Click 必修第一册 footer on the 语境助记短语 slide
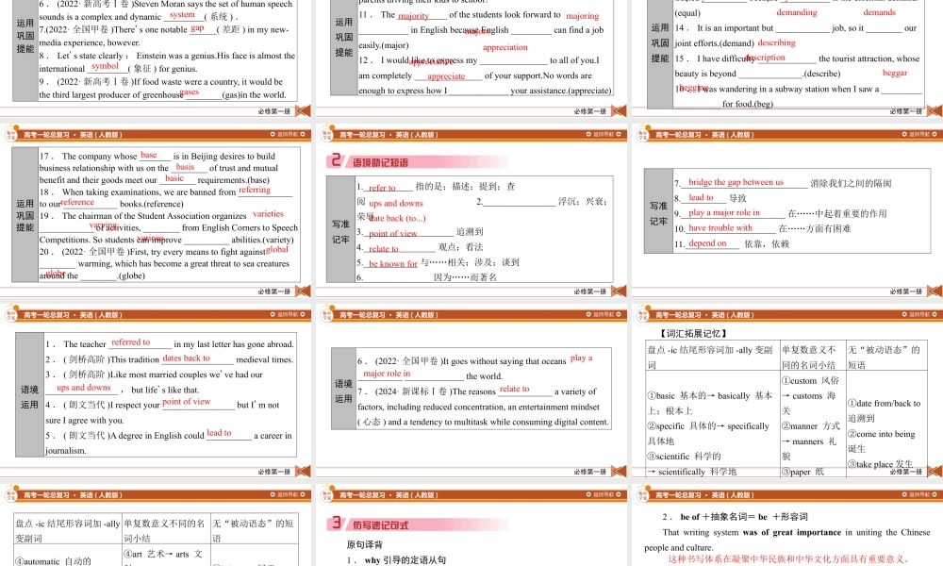The image size is (943, 566). 590,291
